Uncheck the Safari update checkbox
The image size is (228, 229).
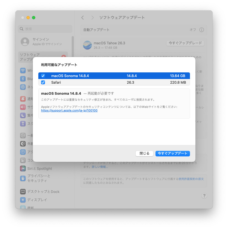(x=43, y=82)
